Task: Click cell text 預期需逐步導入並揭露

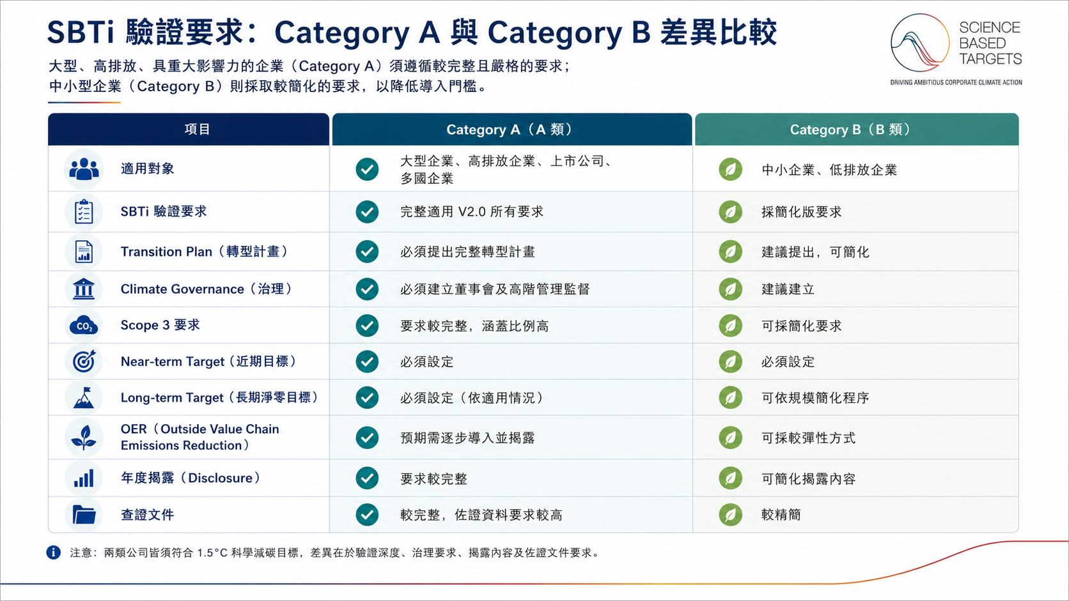Action: [468, 437]
